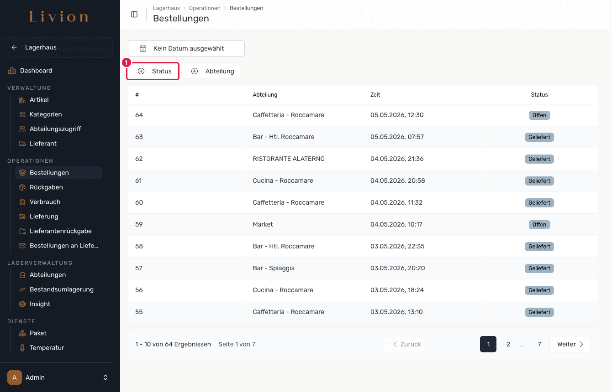Click the Lieferant truck icon
Screen dimensions: 612x392
(x=22, y=144)
